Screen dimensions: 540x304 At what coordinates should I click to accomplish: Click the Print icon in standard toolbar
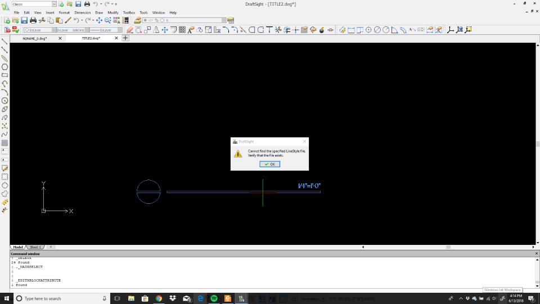[33, 20]
